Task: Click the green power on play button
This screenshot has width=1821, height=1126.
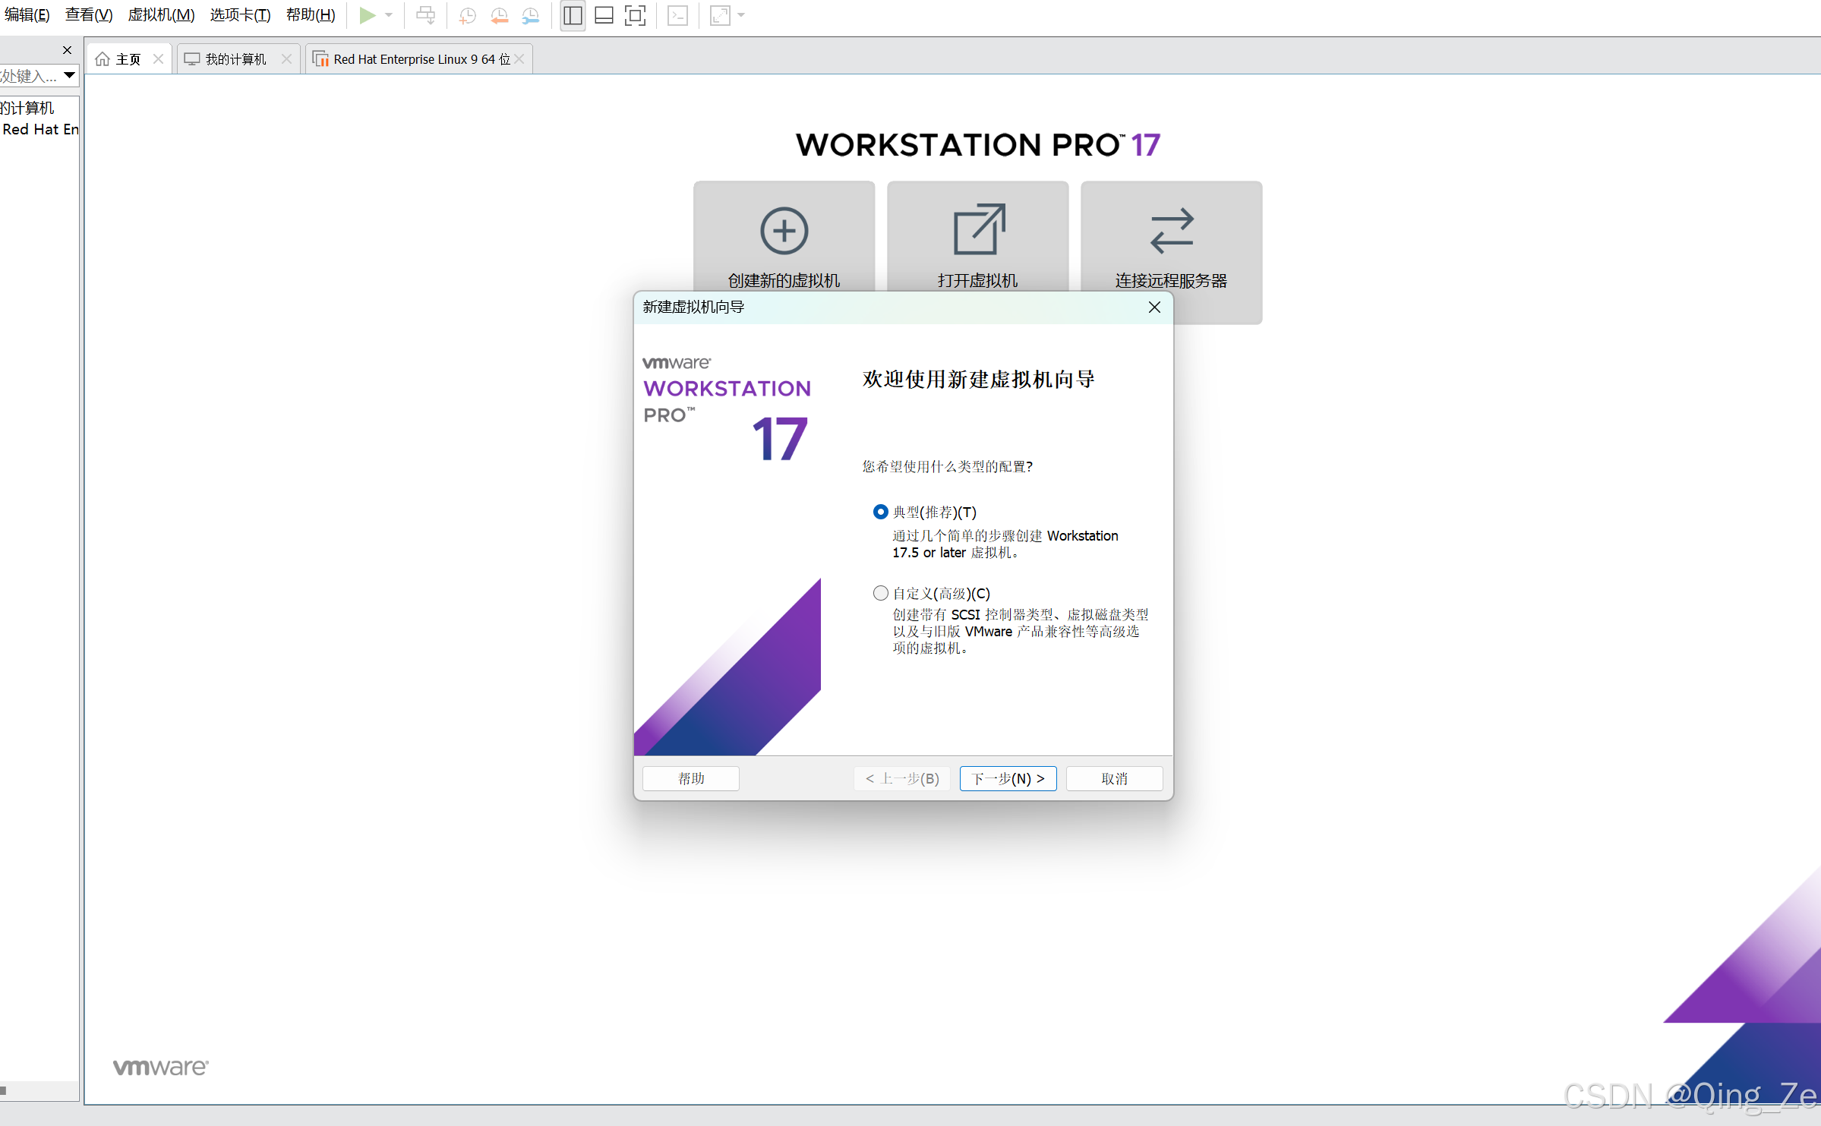Action: (368, 15)
